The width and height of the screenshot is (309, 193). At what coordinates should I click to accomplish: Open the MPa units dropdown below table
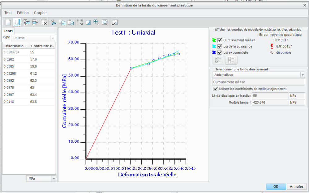pos(53,179)
